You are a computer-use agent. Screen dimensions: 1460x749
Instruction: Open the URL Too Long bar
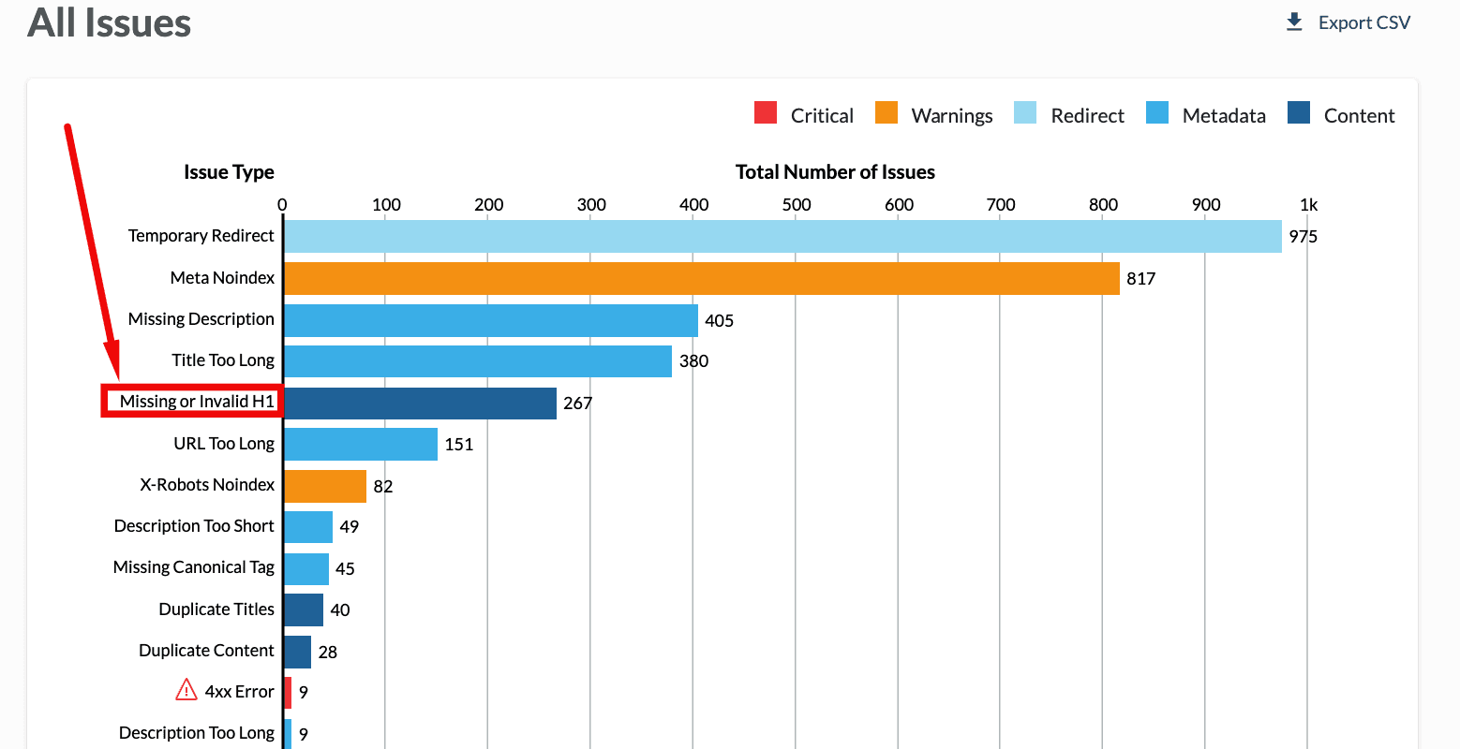coord(360,444)
